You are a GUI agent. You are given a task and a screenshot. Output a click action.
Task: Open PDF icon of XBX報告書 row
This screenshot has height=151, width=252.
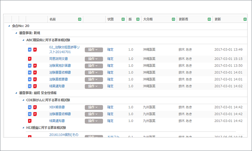(x=35, y=107)
